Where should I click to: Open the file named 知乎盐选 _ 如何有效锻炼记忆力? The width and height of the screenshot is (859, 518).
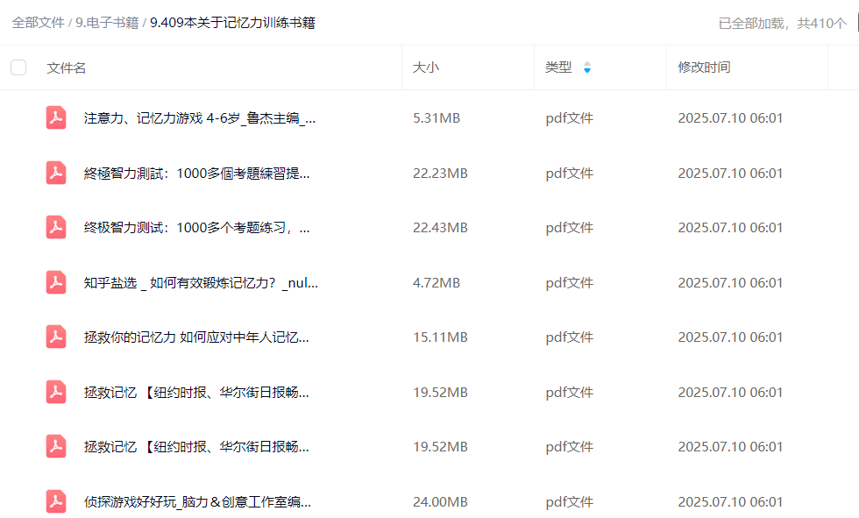201,282
